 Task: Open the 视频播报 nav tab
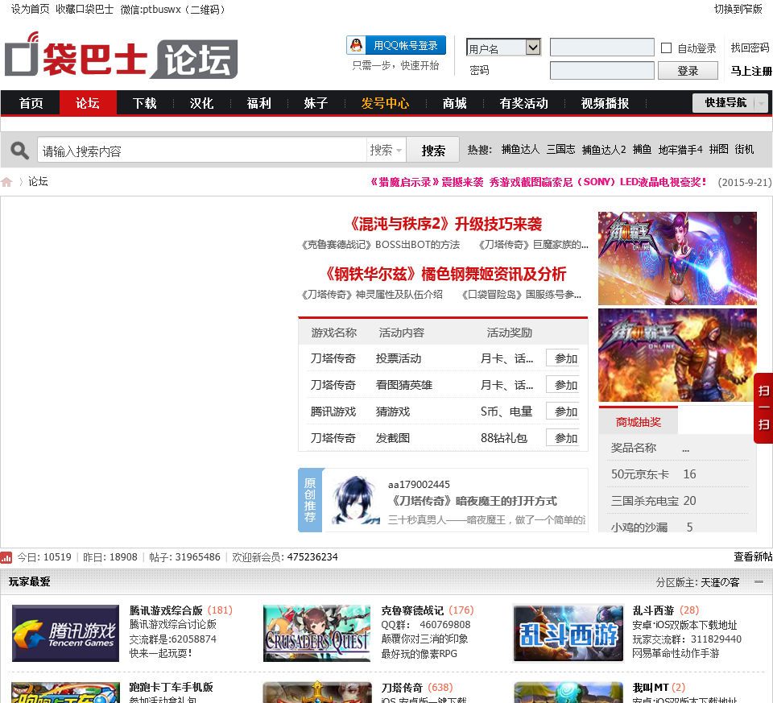coord(605,103)
